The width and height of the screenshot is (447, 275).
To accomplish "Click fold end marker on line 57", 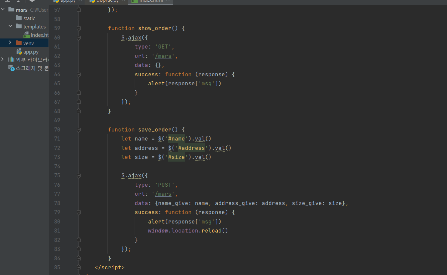I will (79, 10).
